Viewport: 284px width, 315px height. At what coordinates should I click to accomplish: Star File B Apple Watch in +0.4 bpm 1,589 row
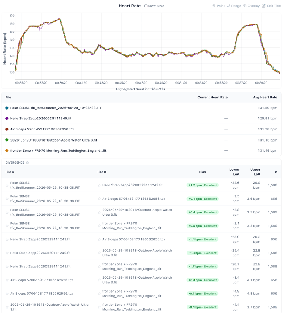(99, 212)
